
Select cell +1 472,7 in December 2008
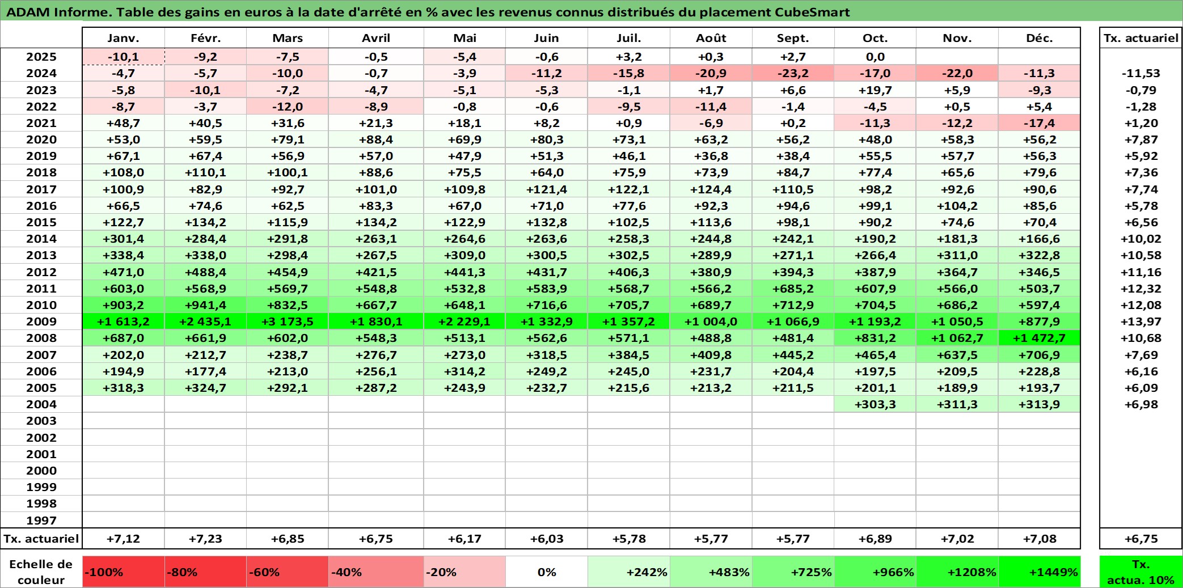(x=1040, y=338)
